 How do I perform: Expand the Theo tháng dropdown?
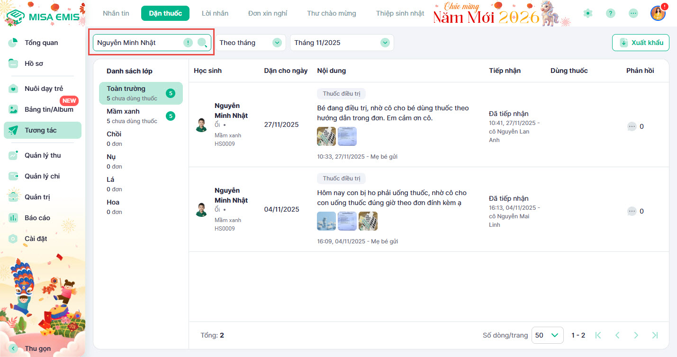coord(251,43)
